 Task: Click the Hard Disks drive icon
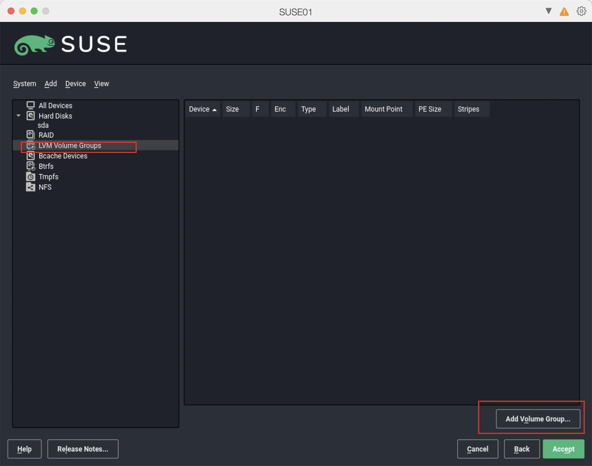click(x=31, y=116)
